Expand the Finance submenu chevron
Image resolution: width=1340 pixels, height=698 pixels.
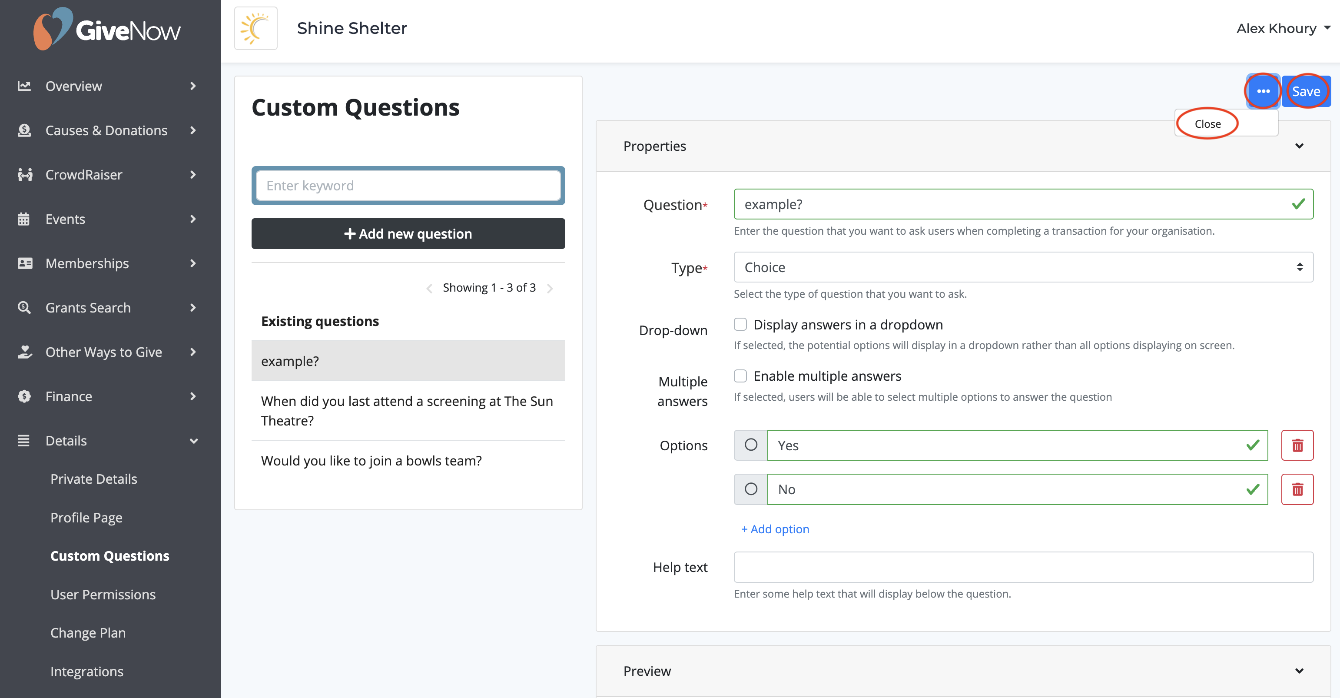pos(193,396)
